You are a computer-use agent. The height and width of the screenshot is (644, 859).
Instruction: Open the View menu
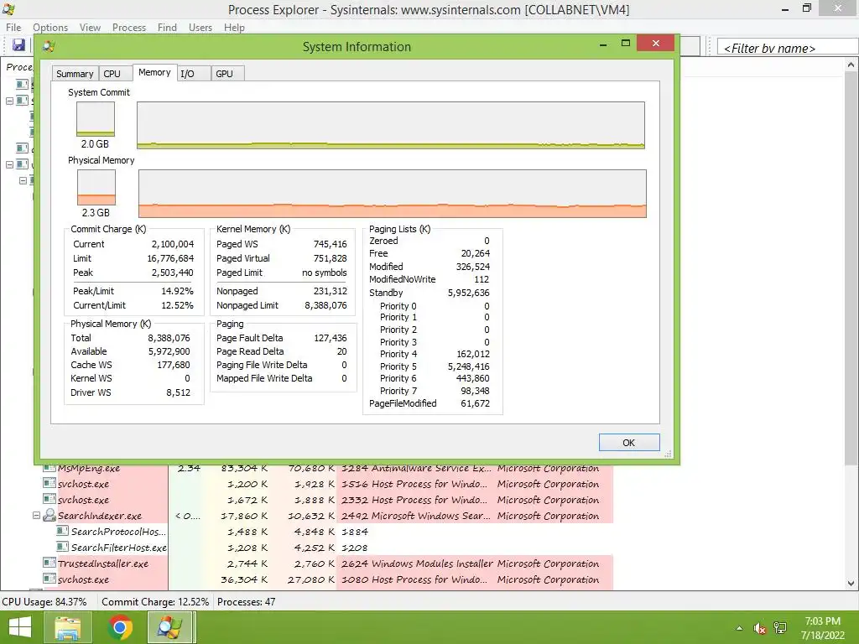(90, 28)
